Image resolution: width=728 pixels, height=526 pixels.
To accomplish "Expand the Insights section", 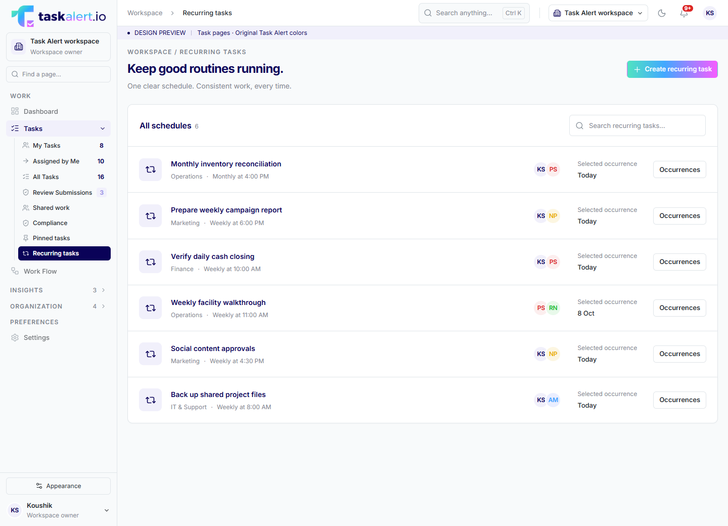I will (x=58, y=290).
